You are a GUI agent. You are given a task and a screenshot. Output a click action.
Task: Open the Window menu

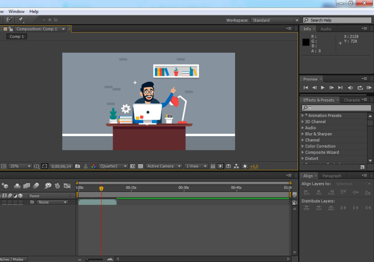click(16, 12)
